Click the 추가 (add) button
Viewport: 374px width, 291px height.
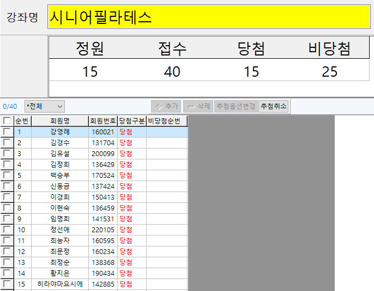[166, 107]
